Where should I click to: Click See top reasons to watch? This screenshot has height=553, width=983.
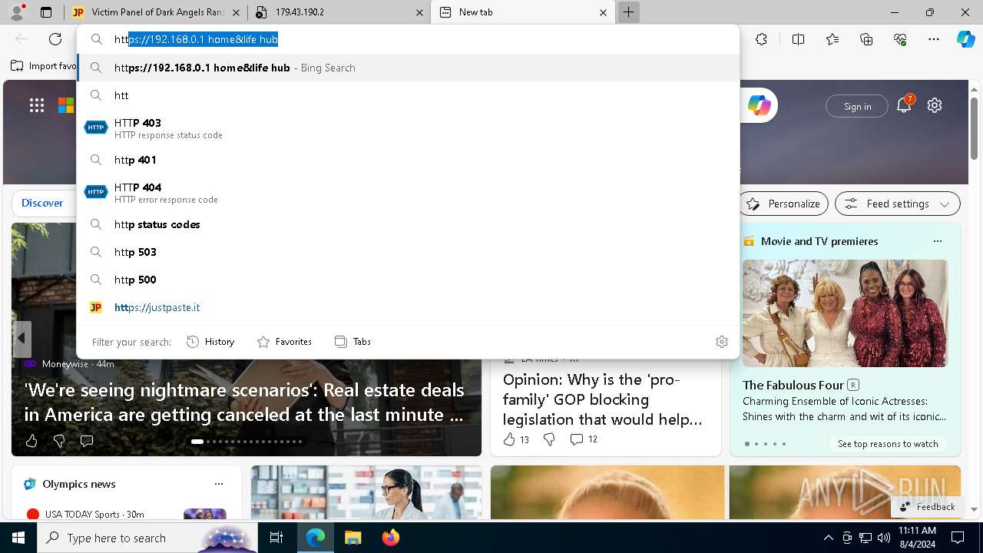tap(888, 444)
